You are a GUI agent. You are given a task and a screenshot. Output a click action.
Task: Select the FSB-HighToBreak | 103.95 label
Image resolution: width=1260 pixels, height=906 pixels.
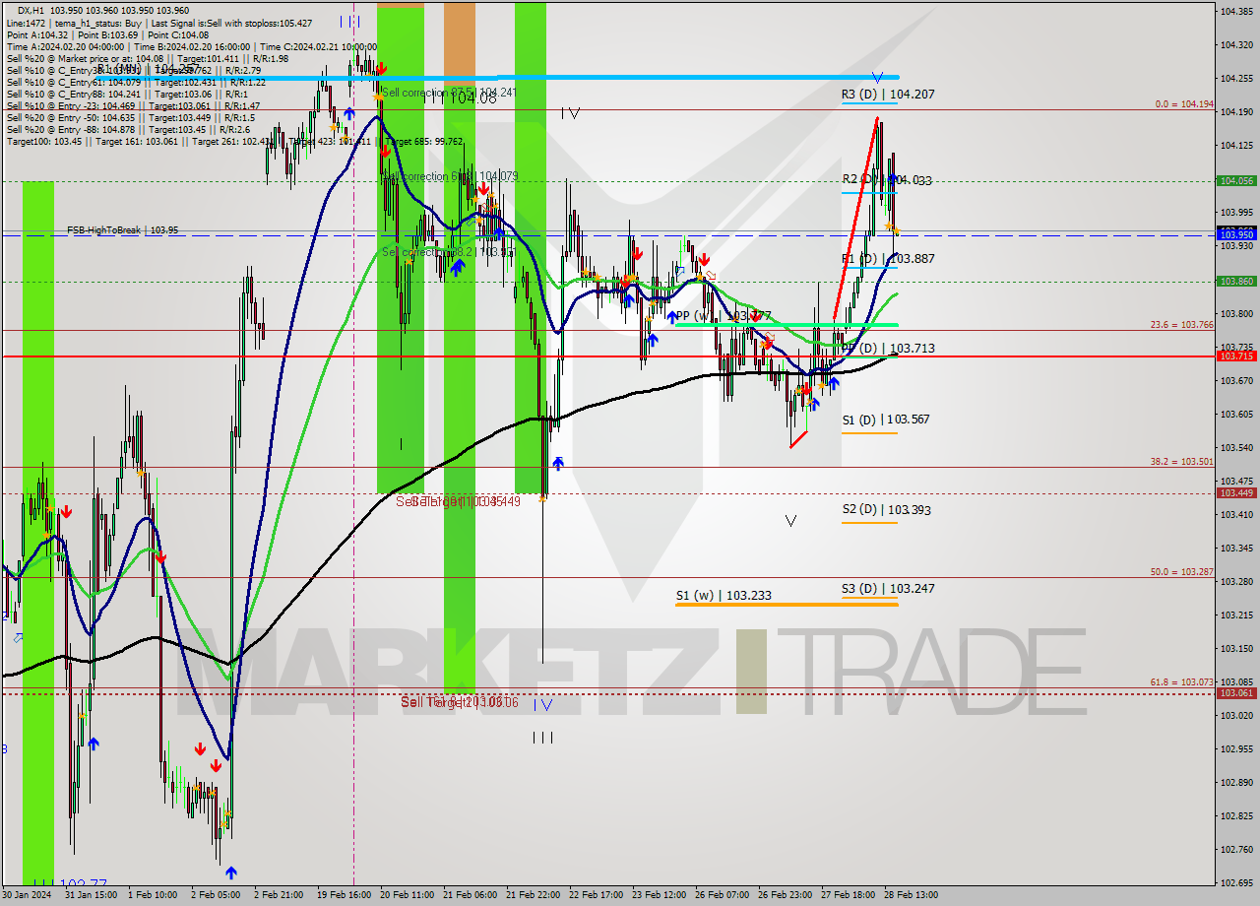pos(123,230)
